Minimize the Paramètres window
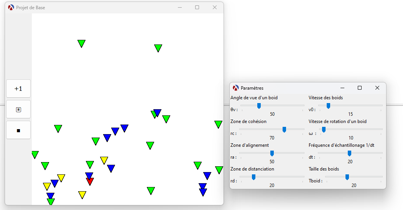Screen dimensions: 403x210 (x=342, y=88)
